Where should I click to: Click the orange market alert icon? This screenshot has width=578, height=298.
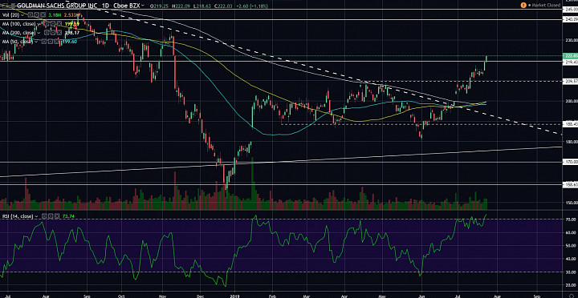tap(523, 5)
